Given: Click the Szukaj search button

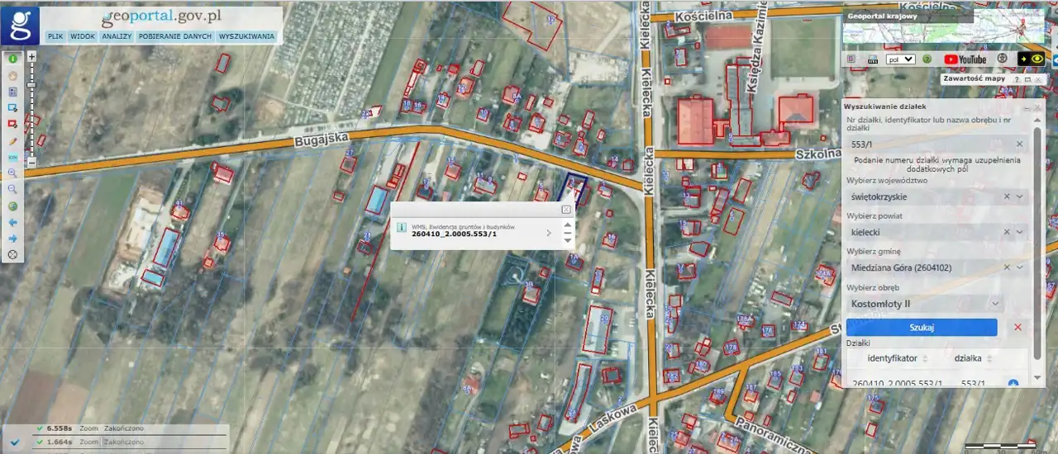Looking at the screenshot, I should tap(921, 328).
